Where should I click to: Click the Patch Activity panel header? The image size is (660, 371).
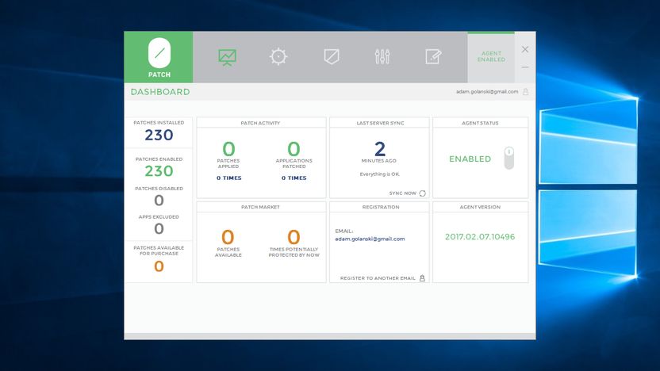point(260,123)
